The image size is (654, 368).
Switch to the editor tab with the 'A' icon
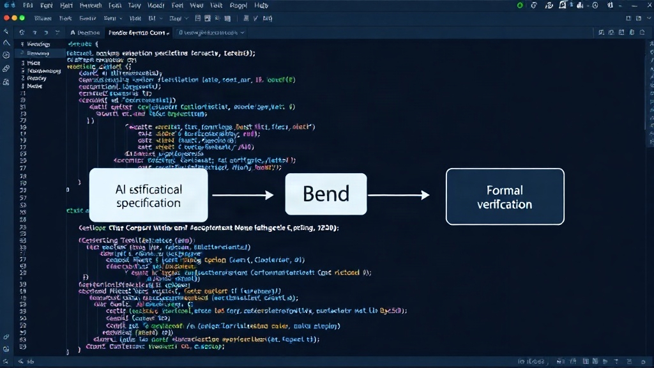(x=85, y=33)
